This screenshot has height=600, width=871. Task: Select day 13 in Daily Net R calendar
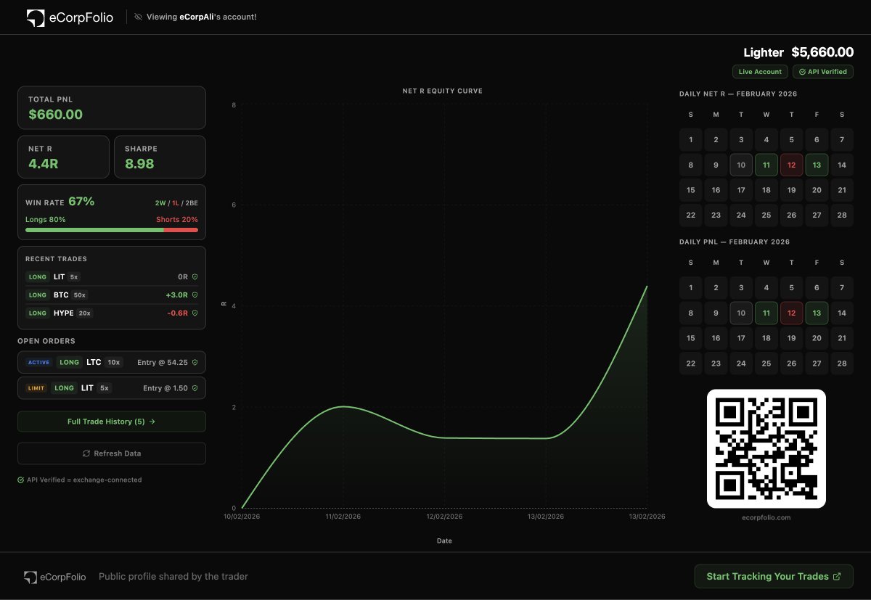click(x=817, y=165)
